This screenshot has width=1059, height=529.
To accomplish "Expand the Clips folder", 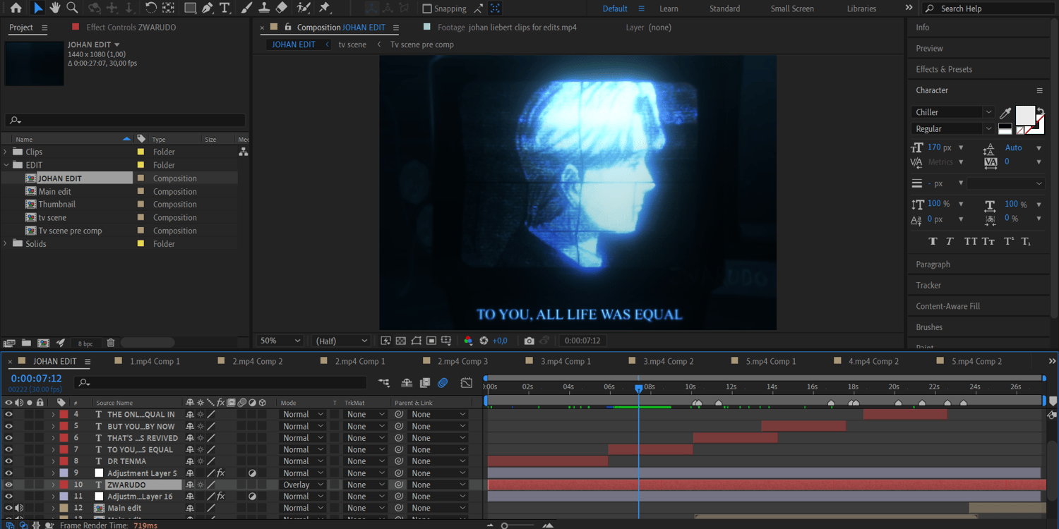I will [6, 152].
